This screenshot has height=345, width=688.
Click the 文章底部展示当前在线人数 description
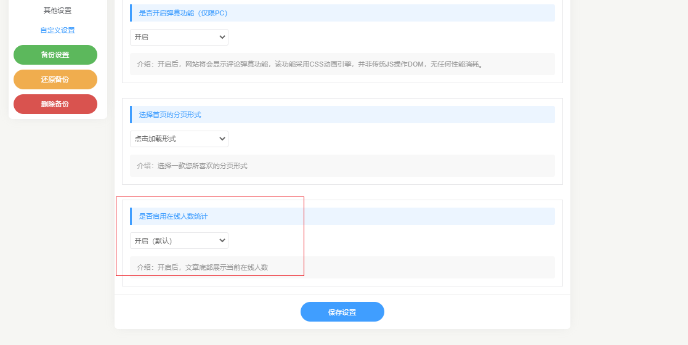tap(202, 267)
